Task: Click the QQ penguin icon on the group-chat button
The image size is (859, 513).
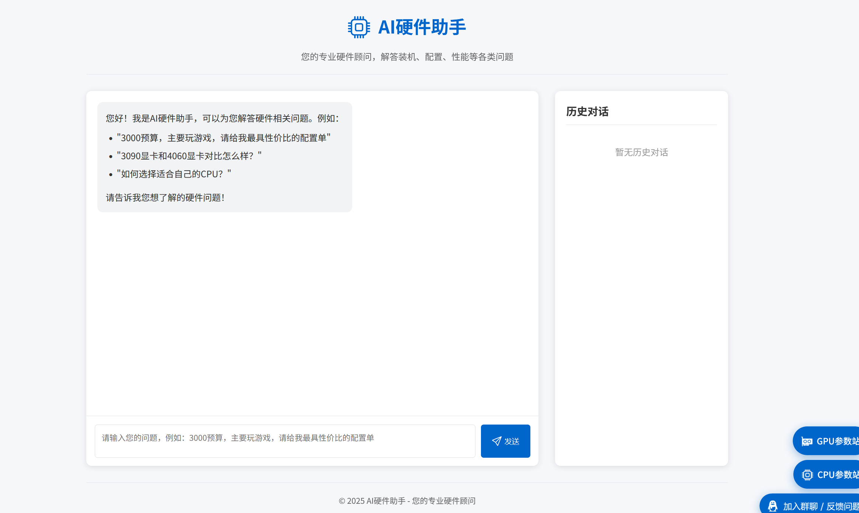Action: 773,506
